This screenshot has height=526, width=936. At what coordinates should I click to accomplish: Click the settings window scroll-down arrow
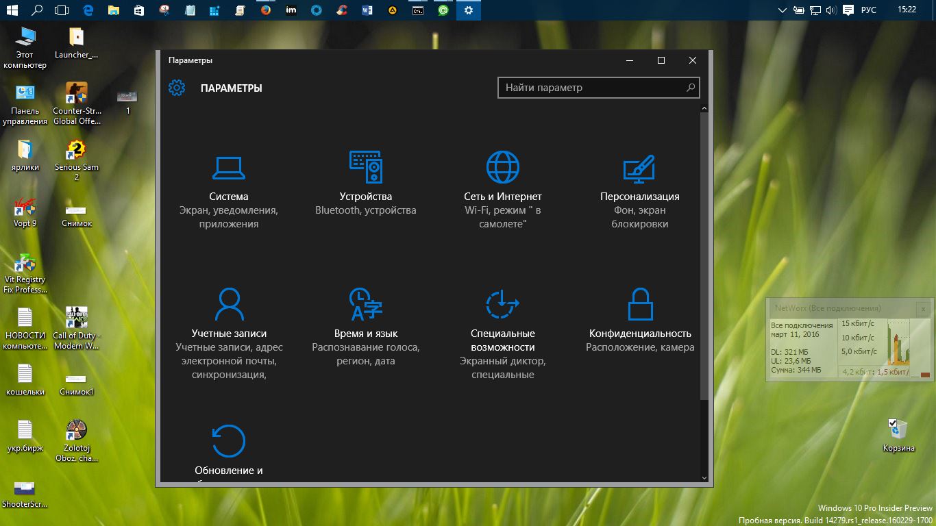click(x=704, y=477)
